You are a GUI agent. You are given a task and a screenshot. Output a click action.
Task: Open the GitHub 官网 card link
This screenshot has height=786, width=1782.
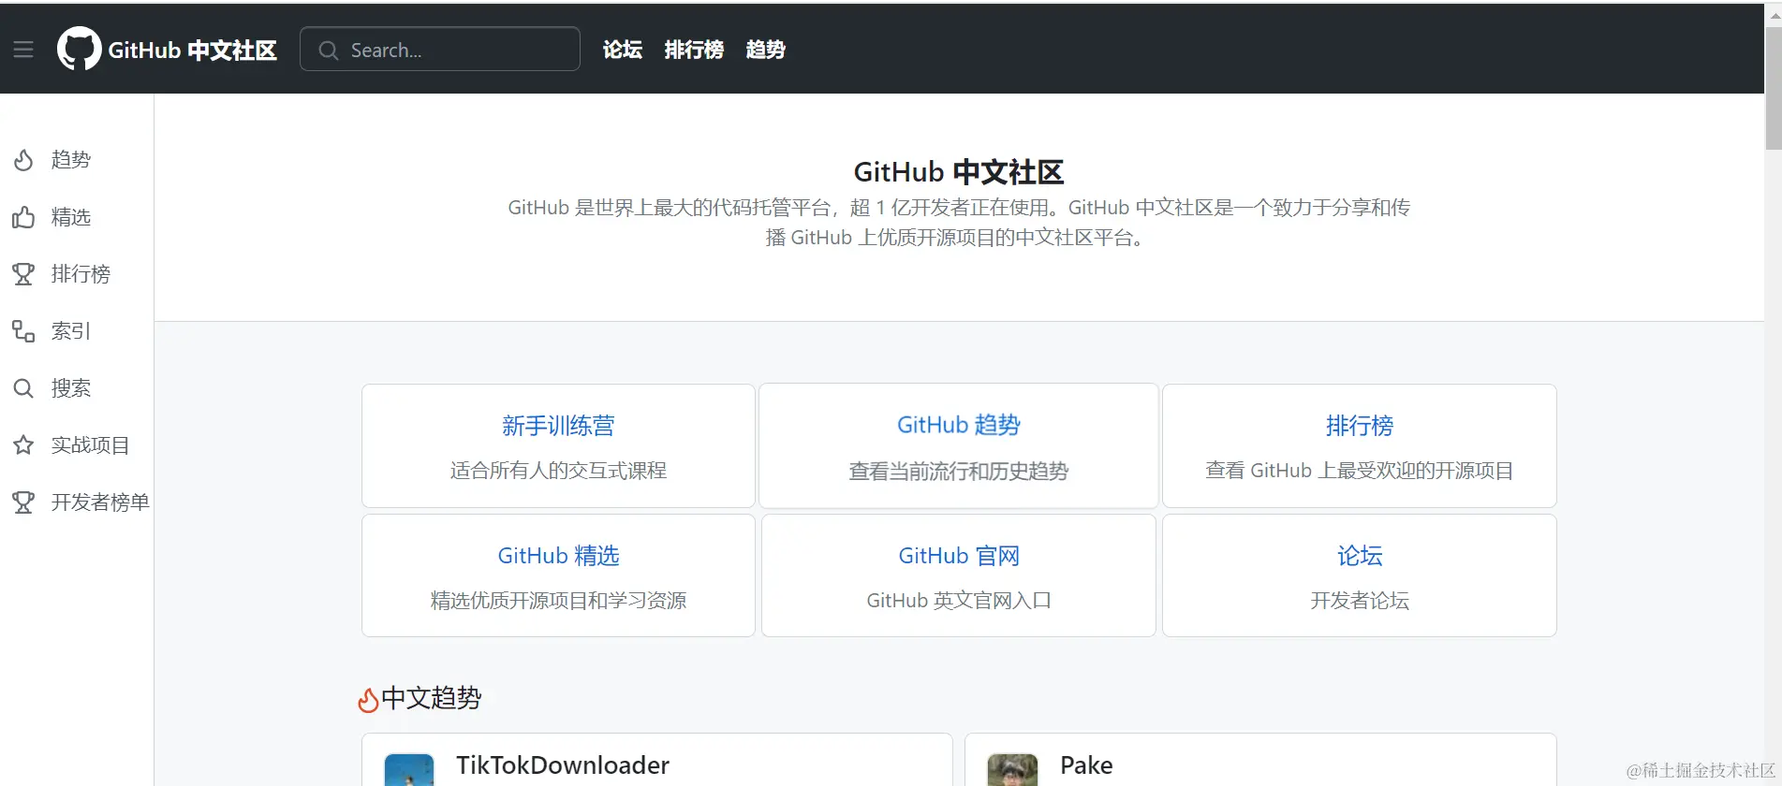click(959, 556)
